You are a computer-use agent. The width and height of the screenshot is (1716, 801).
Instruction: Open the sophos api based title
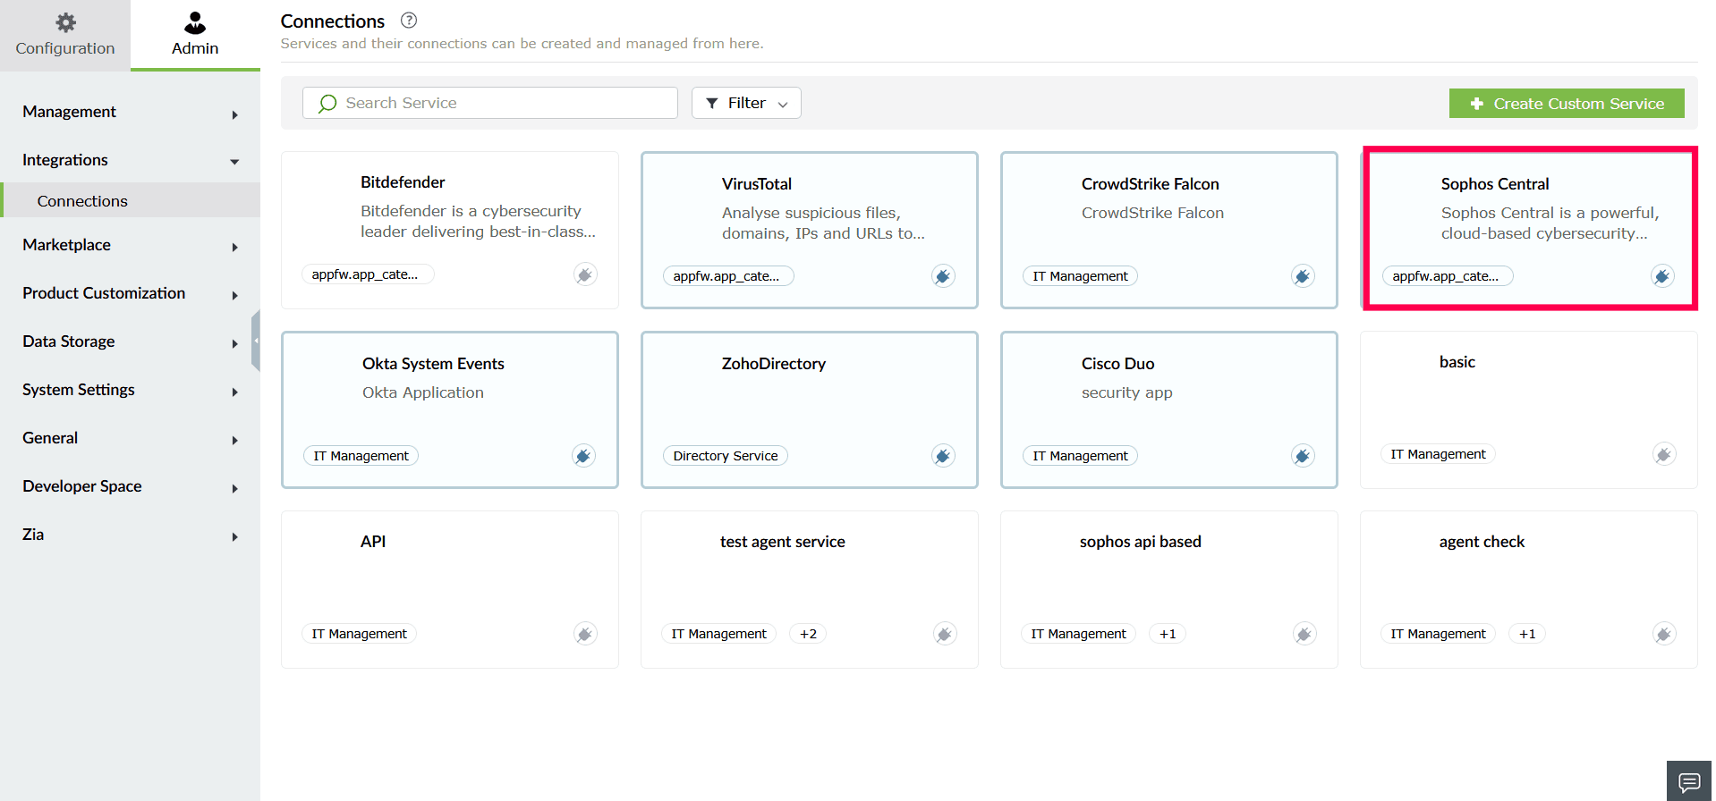[x=1141, y=542]
